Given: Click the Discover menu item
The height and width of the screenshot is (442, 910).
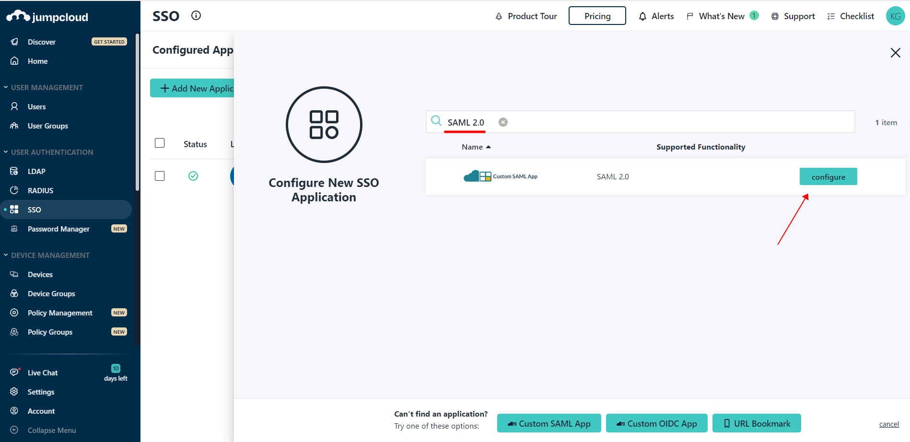Looking at the screenshot, I should tap(42, 42).
